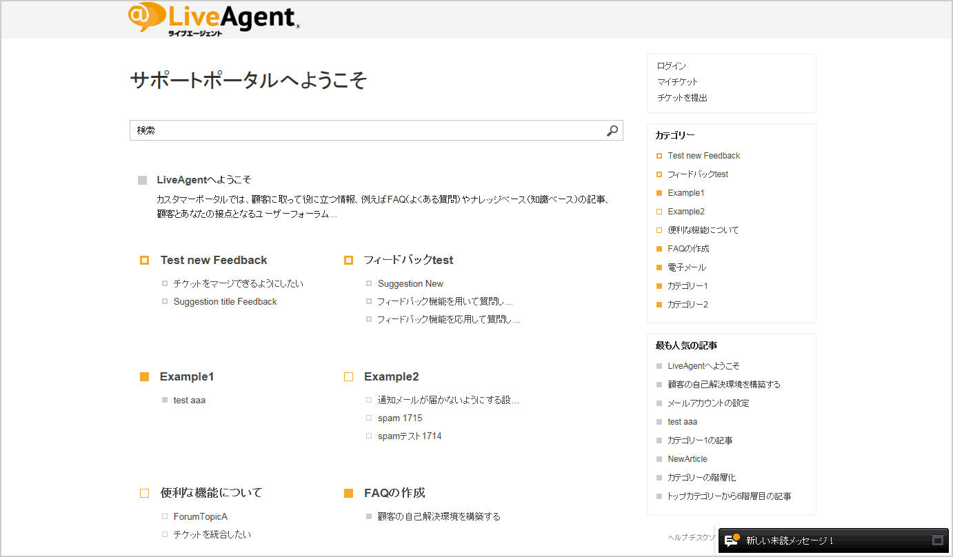Click the chat bubble icon in notification bar
This screenshot has width=953, height=557.
[732, 540]
